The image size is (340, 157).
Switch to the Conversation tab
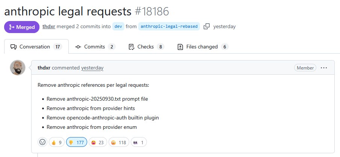coord(36,47)
